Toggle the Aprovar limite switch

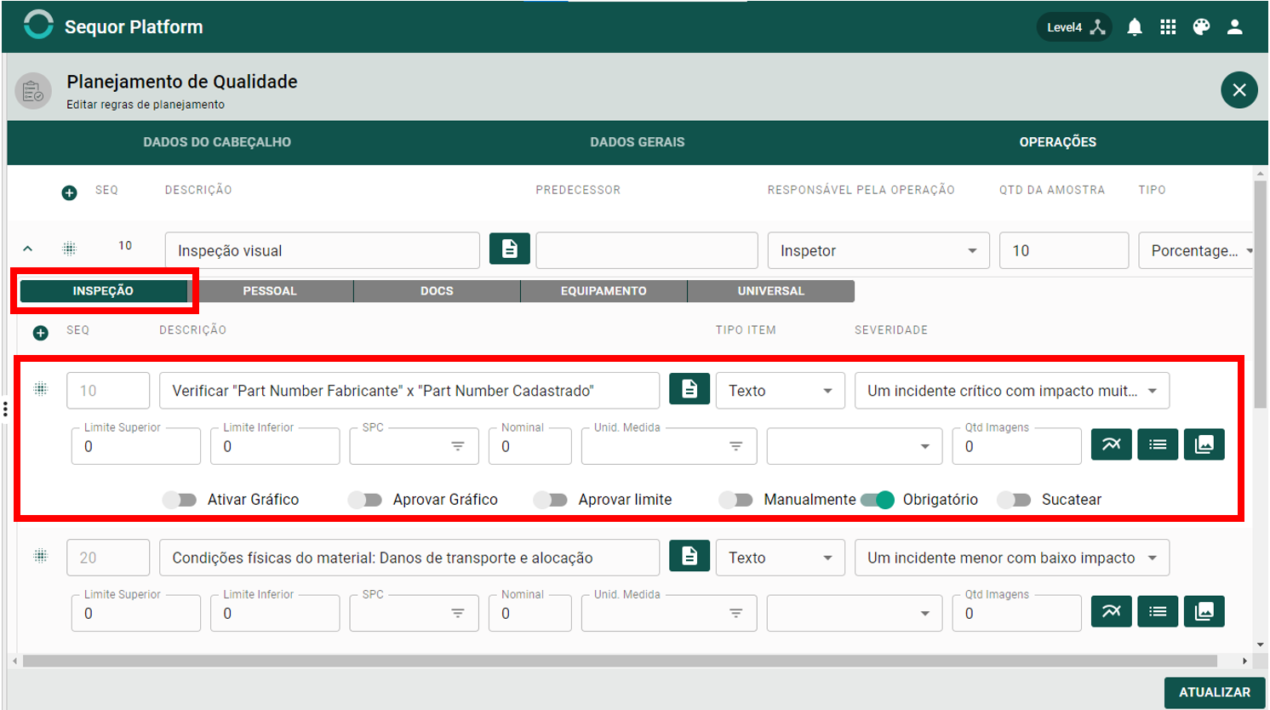pos(551,500)
